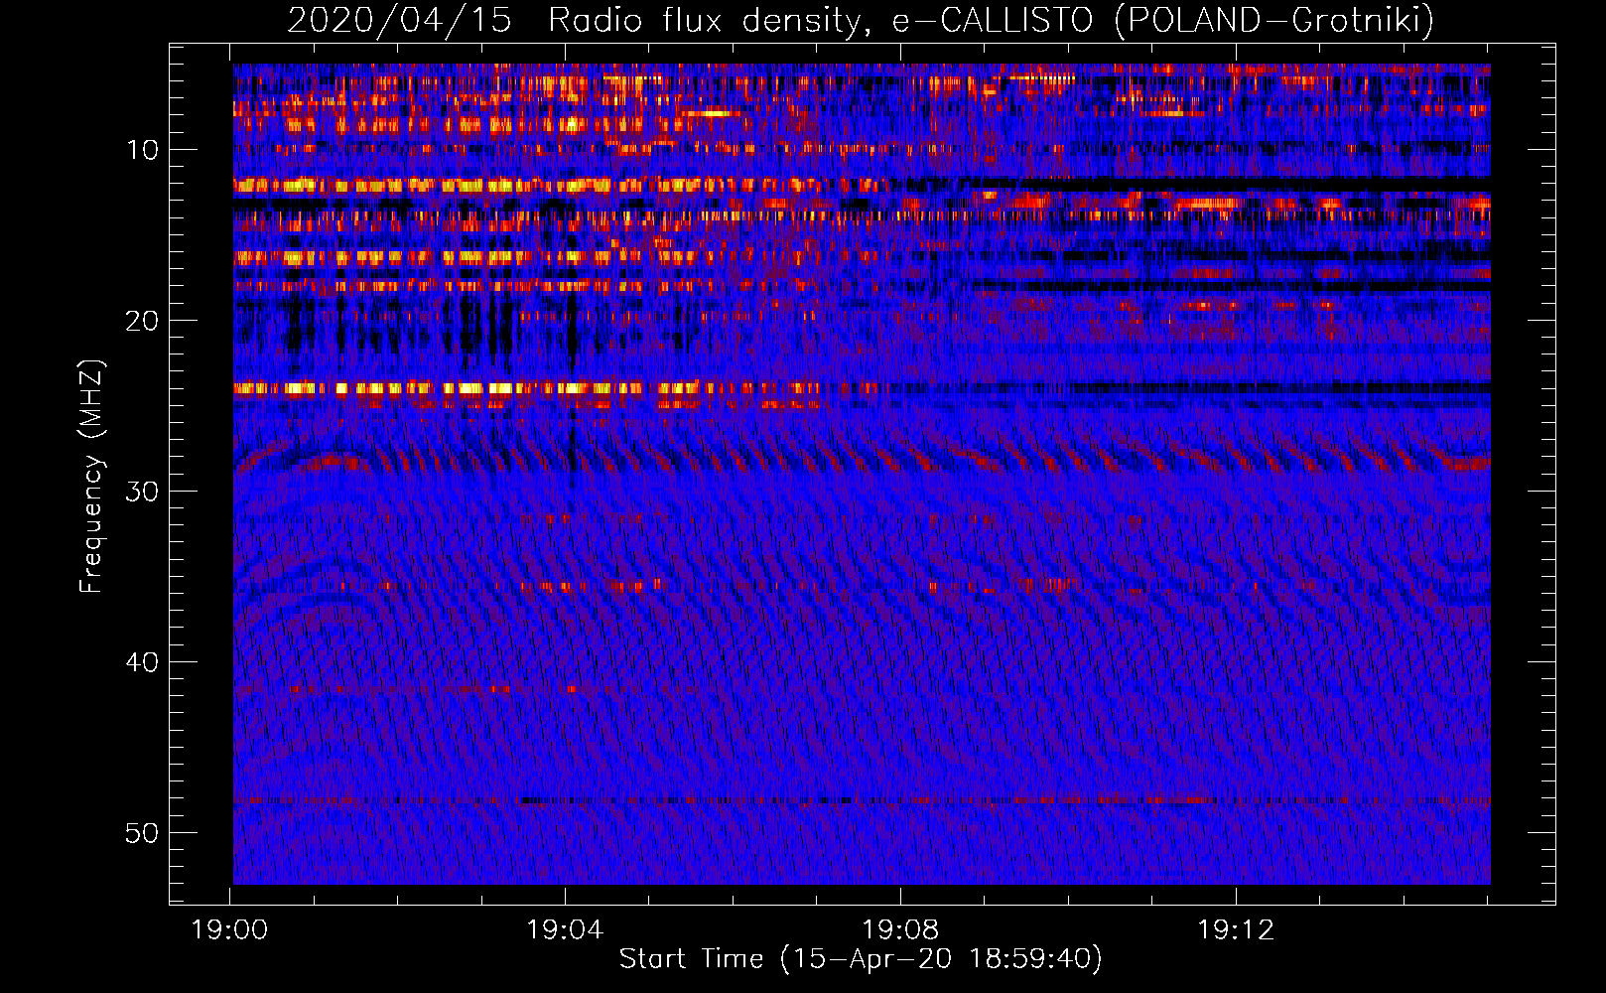Click the 50 MHz frequency tick label
The image size is (1606, 993).
143,833
